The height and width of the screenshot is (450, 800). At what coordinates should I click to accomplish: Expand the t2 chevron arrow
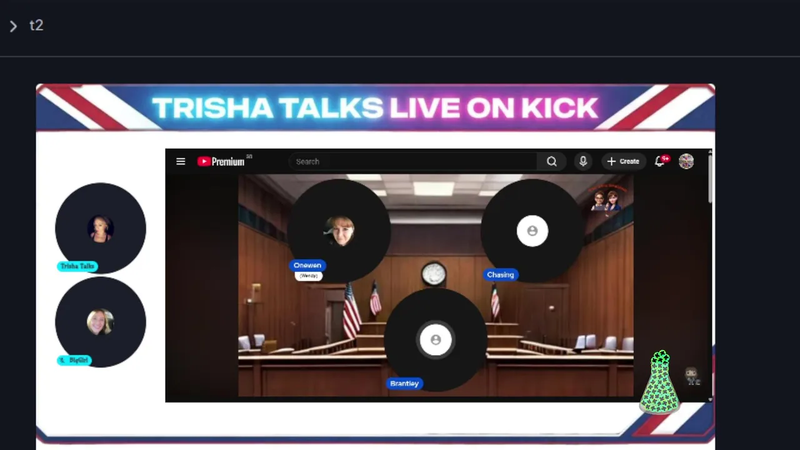click(13, 26)
